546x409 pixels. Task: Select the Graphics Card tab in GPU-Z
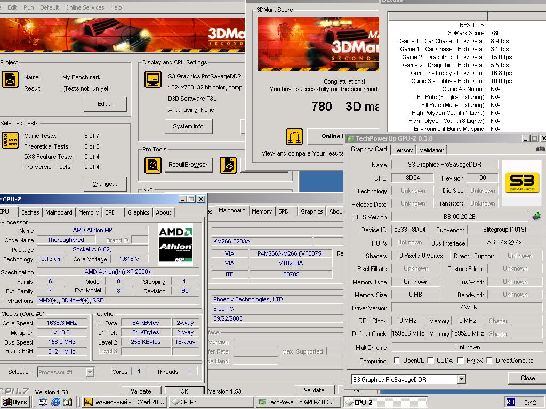point(369,149)
